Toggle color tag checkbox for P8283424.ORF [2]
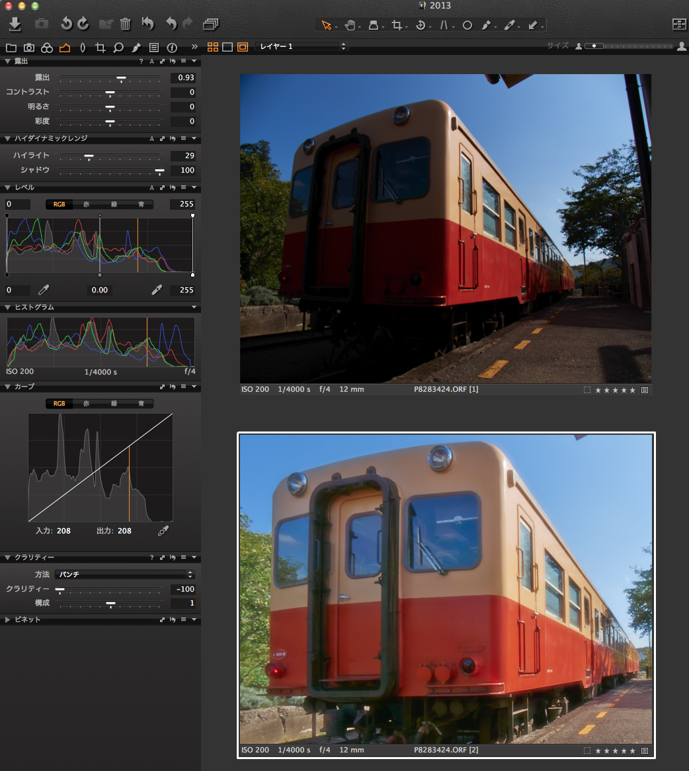The image size is (689, 771). point(587,750)
